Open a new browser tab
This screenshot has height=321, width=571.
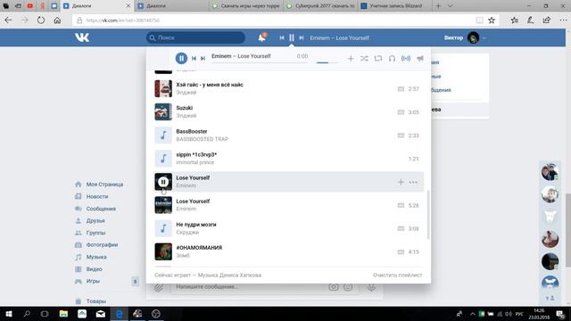(438, 6)
